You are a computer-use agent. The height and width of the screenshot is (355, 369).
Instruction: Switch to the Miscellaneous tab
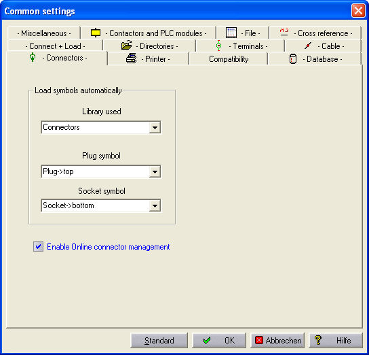point(44,33)
